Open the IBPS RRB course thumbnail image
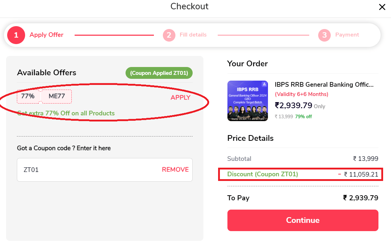Viewport: 391px width, 244px height. pyautogui.click(x=247, y=101)
